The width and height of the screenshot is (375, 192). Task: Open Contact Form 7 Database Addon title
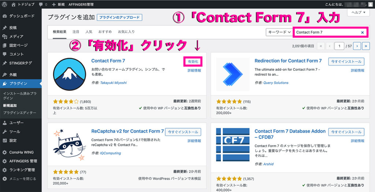[x=290, y=134]
